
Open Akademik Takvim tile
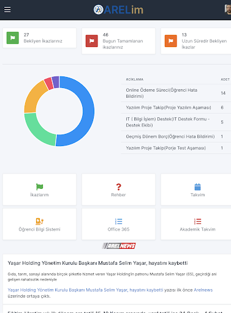click(197, 224)
